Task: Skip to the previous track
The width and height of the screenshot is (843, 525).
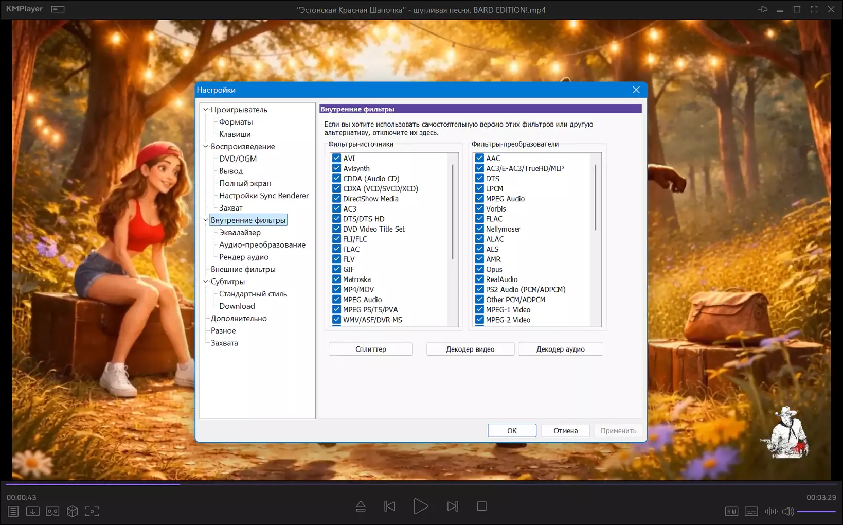Action: coord(390,506)
